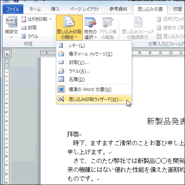185x185 pixels.
Task: Expand the はがき印刷 dropdown arrow
Action: point(50,19)
